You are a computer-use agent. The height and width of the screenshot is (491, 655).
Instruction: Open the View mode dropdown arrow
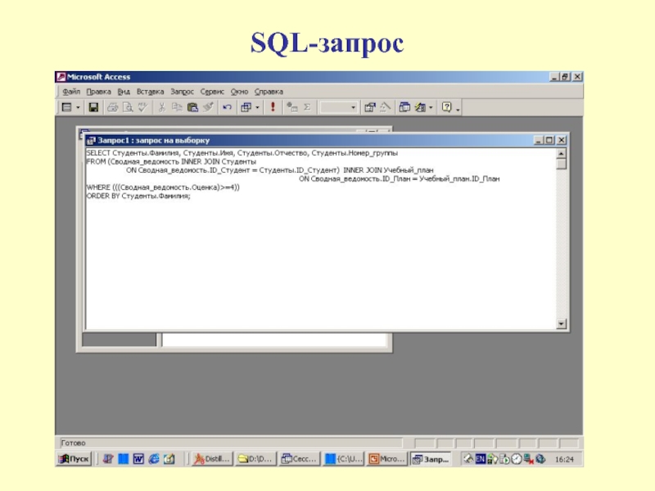(78, 107)
